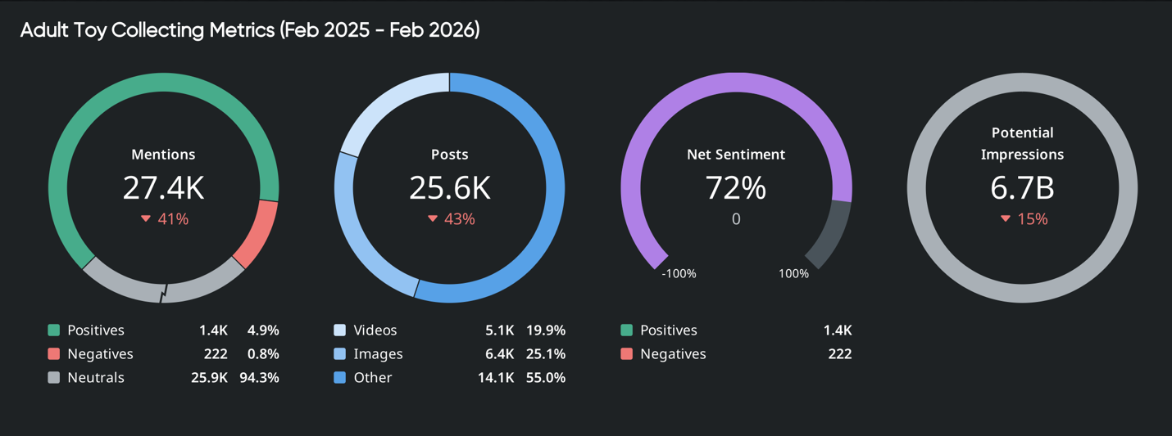The image size is (1172, 436).
Task: Click the Potential Impressions 6.7B value
Action: 1022,188
